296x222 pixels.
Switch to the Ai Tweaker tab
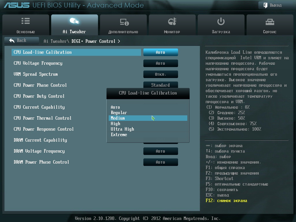pos(75,25)
